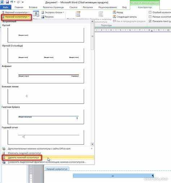Click the Назад navigation button
171x183 pixels.
click(118, 12)
